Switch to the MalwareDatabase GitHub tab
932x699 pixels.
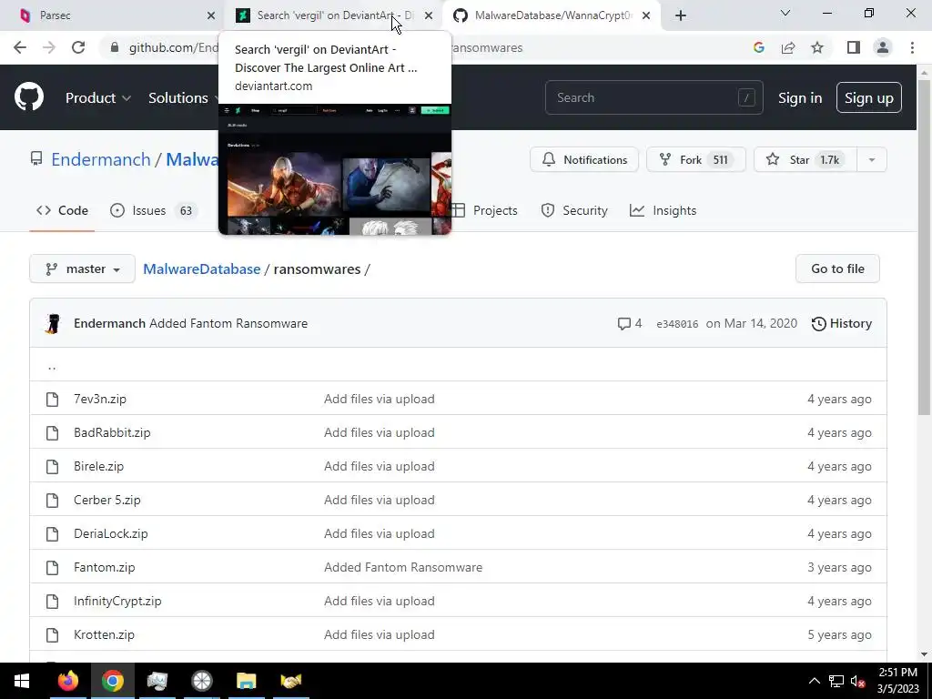point(552,15)
